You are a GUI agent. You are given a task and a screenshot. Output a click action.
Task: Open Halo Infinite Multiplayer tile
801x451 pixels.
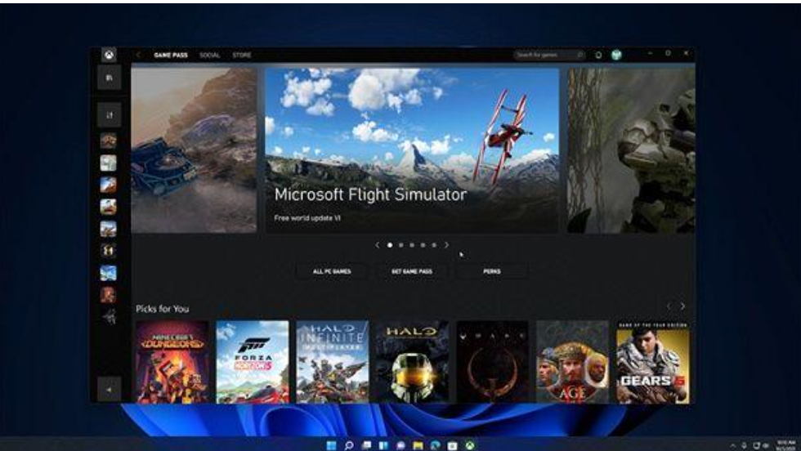point(333,362)
